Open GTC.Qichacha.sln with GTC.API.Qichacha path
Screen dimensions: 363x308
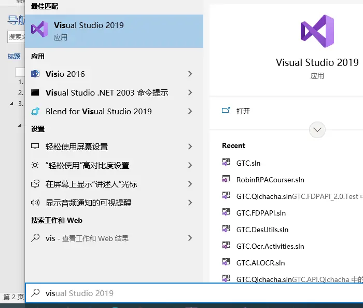point(300,279)
